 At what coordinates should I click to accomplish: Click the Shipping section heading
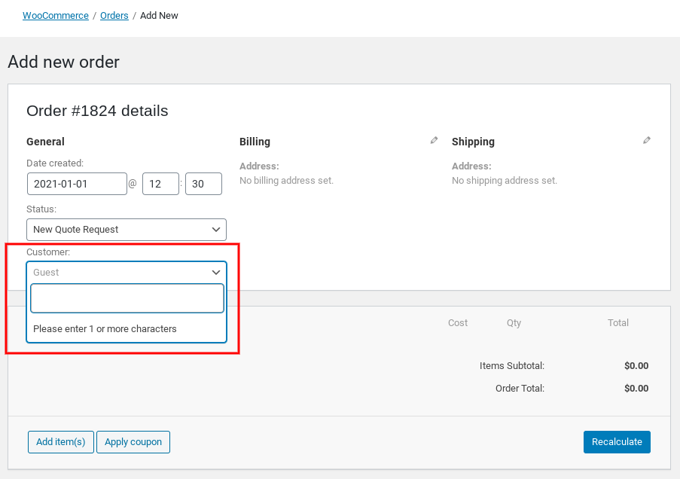[x=473, y=142]
